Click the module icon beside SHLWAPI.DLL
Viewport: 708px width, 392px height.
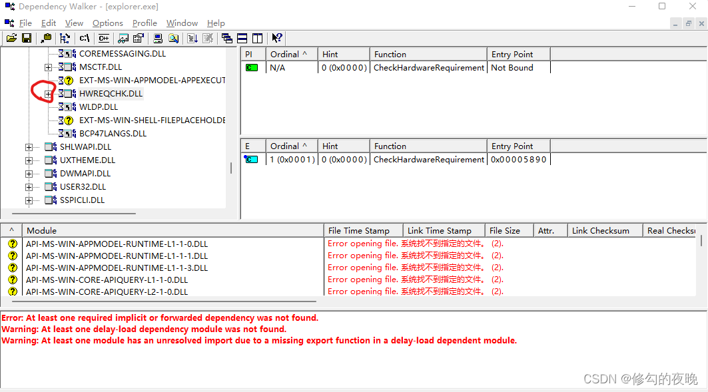pyautogui.click(x=51, y=146)
